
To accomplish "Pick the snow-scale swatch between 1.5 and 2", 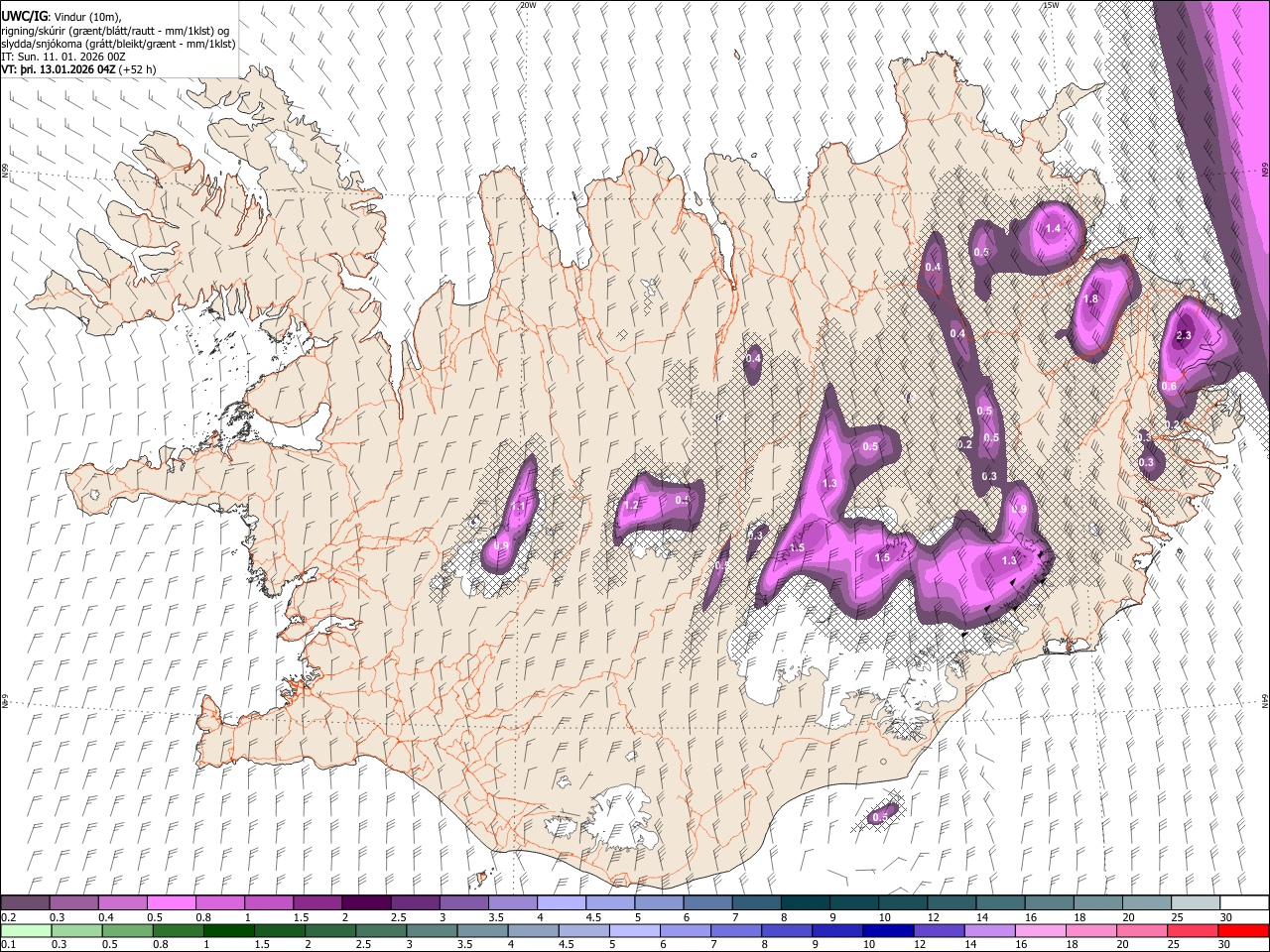I will point(317,903).
